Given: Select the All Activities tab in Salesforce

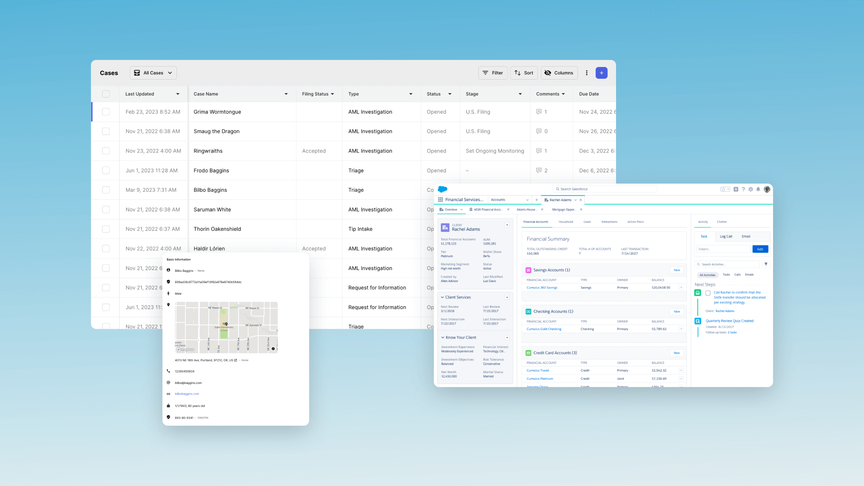Looking at the screenshot, I should tap(707, 275).
